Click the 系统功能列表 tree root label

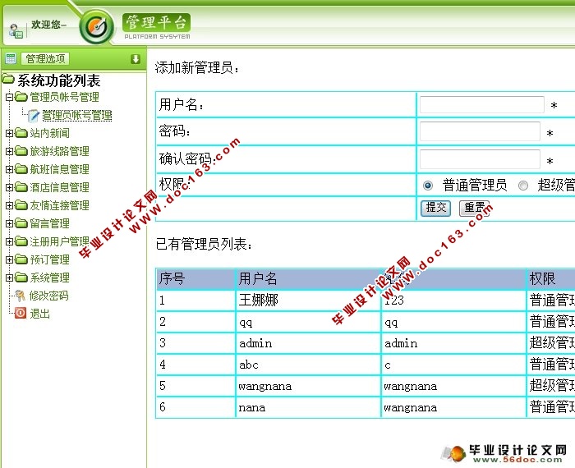(59, 80)
